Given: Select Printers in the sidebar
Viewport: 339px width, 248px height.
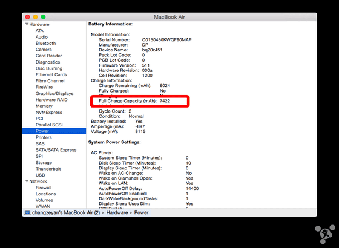Looking at the screenshot, I should (x=44, y=137).
